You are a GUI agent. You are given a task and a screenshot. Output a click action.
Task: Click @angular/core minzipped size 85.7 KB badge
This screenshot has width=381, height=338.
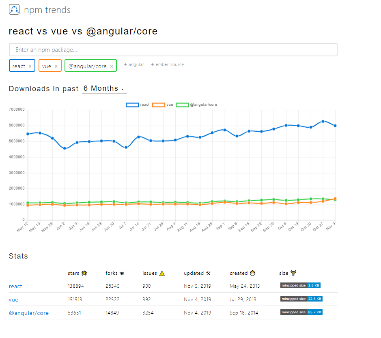(x=301, y=312)
